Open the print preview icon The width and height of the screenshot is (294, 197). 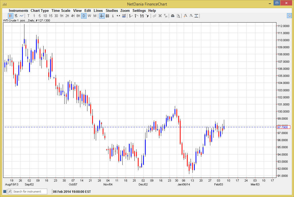(x=178, y=16)
